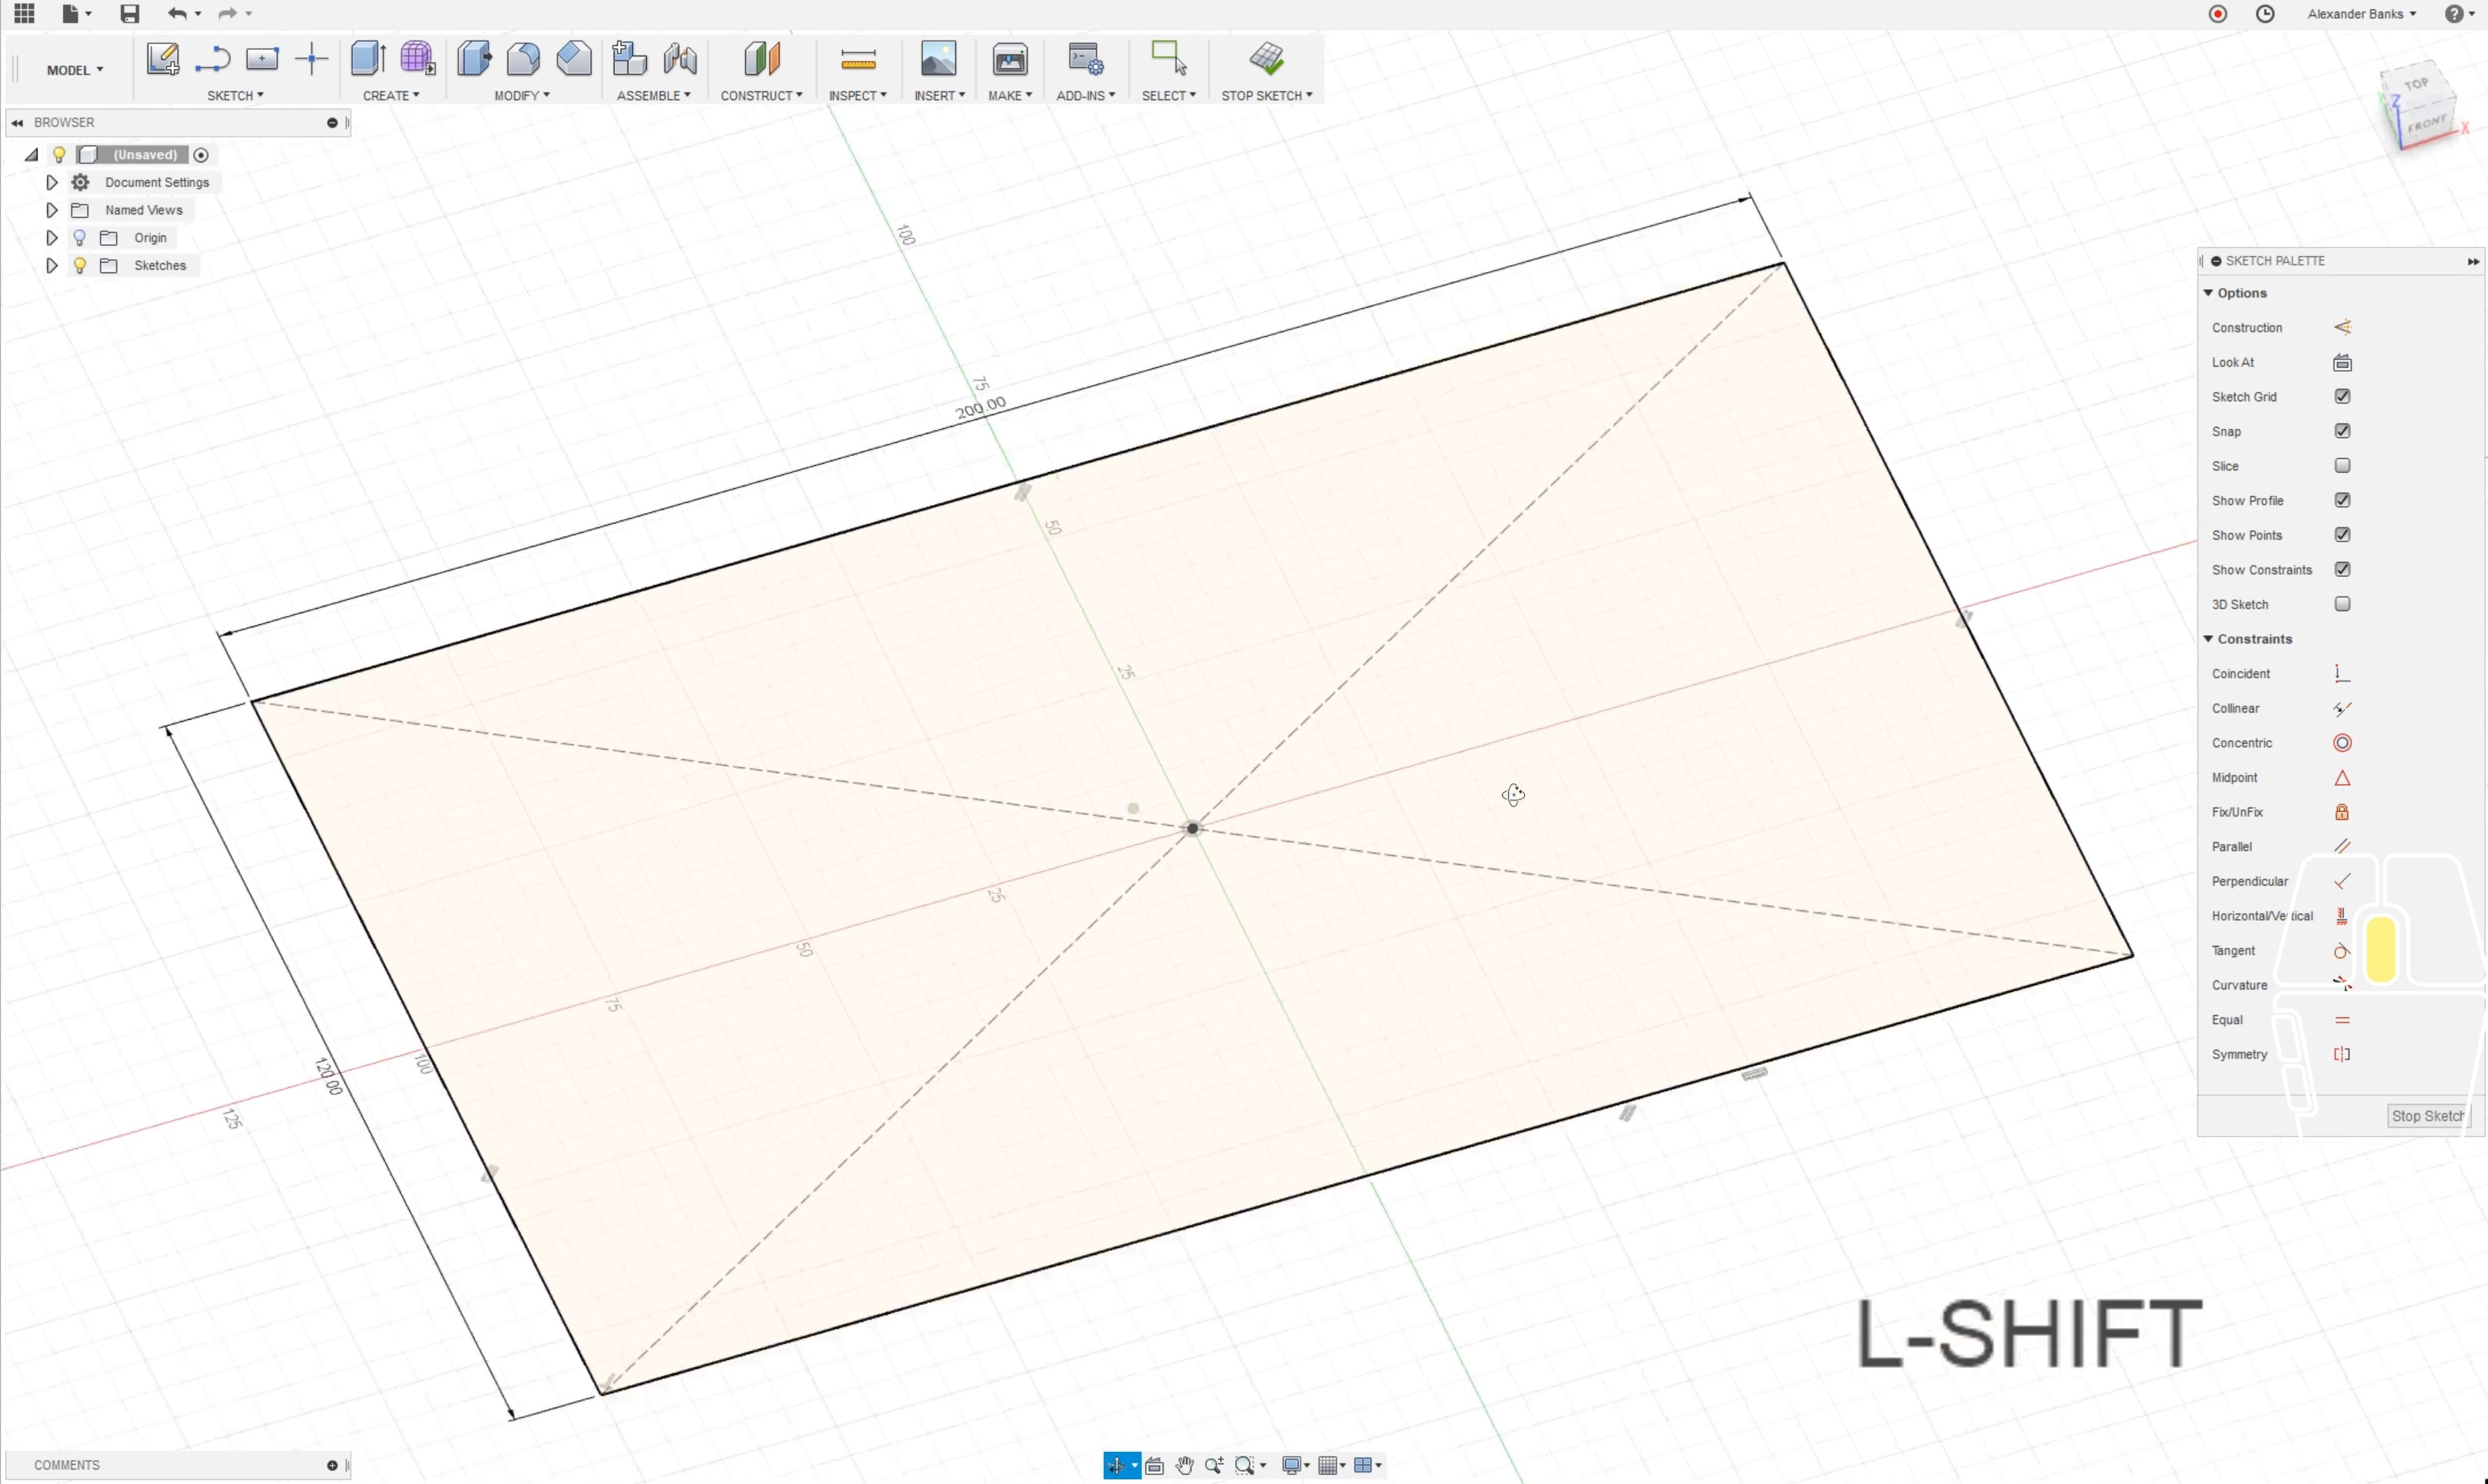The height and width of the screenshot is (1484, 2488).
Task: Click the Measure ruler icon under Inspect
Action: pyautogui.click(x=857, y=61)
